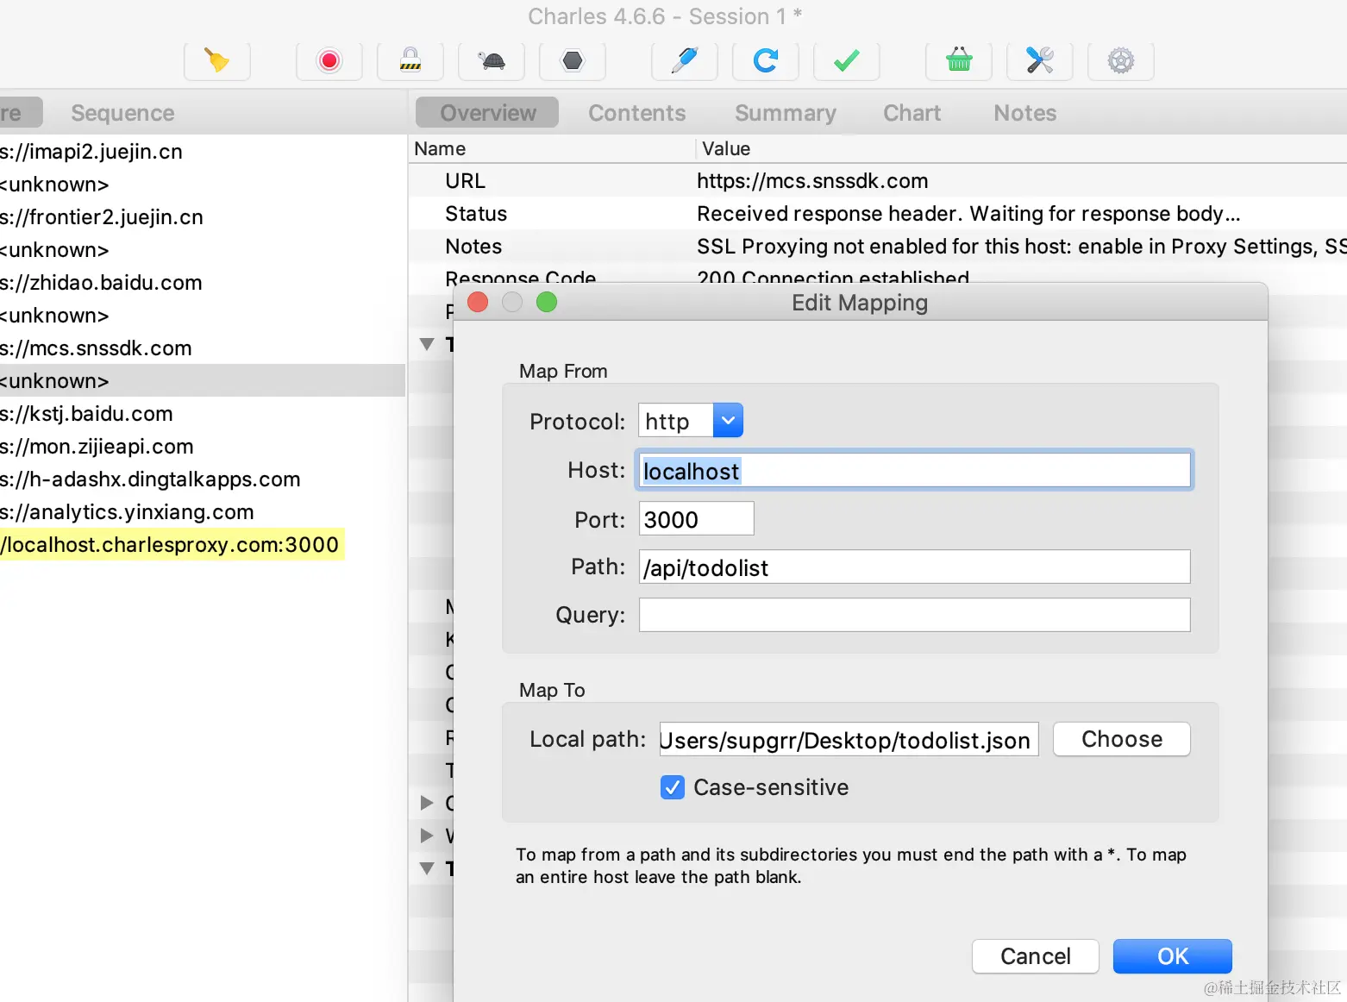The image size is (1347, 1002).
Task: Toggle the Case-sensitive checkbox
Action: point(673,787)
